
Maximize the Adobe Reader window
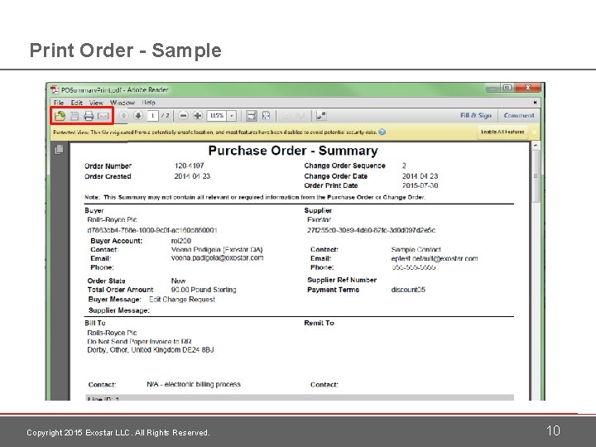coord(507,88)
